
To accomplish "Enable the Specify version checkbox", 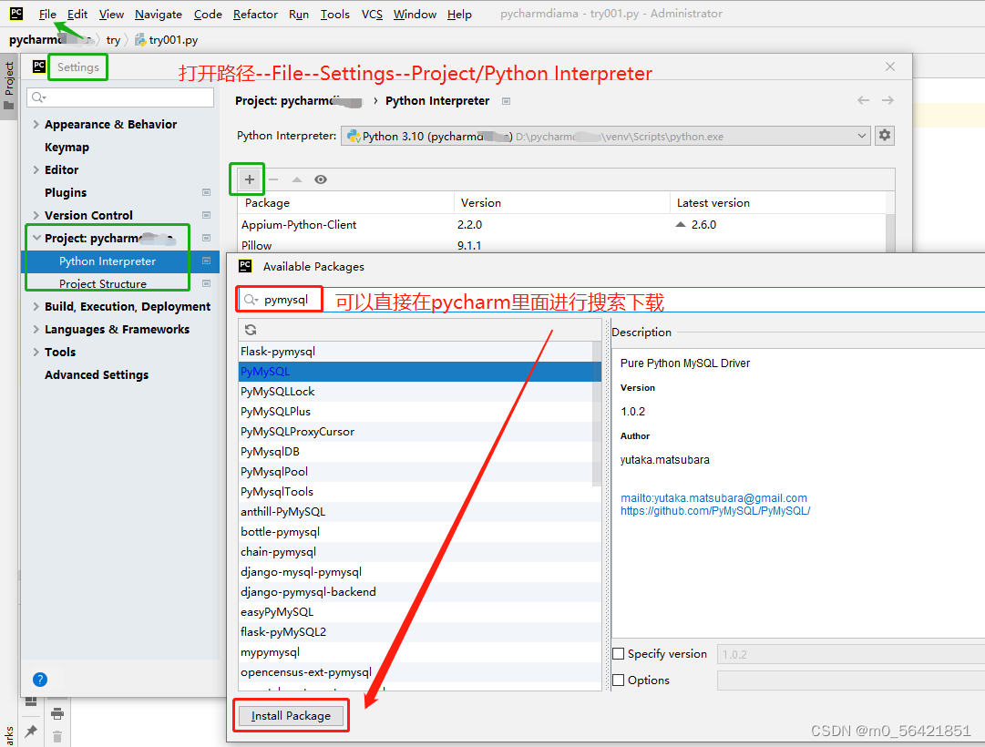I will coord(618,653).
